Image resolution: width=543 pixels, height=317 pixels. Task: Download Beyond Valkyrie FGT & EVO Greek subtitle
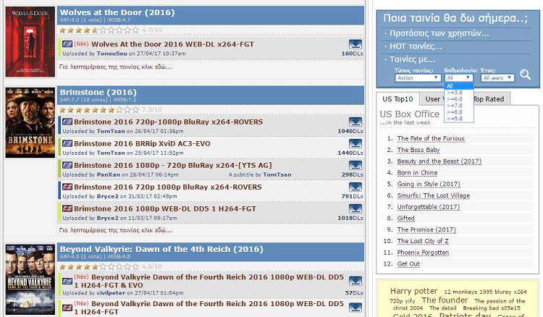coord(355,281)
